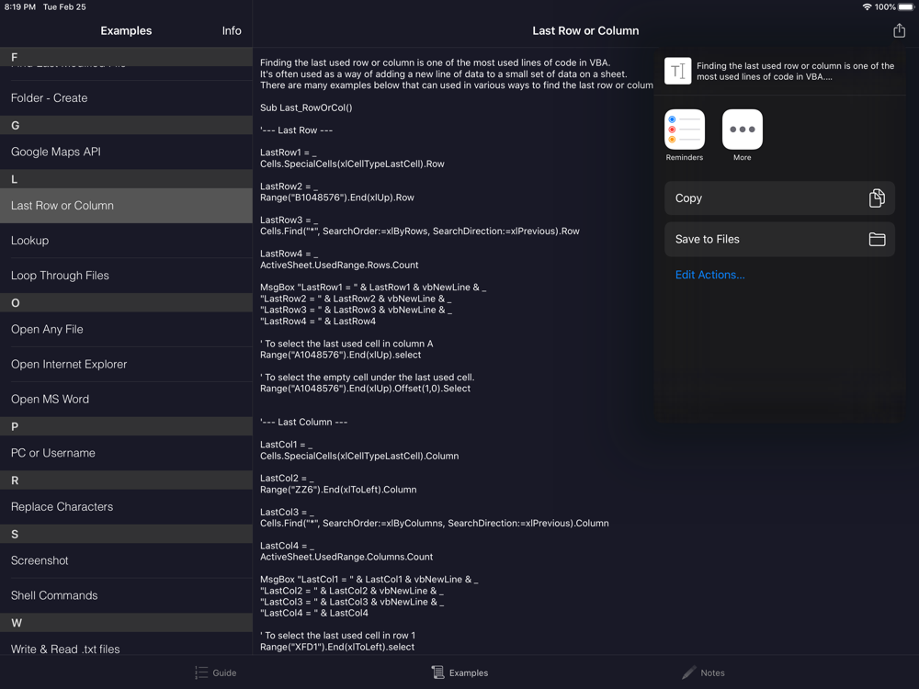Select Open Internet Explorer example
919x689 pixels.
126,365
